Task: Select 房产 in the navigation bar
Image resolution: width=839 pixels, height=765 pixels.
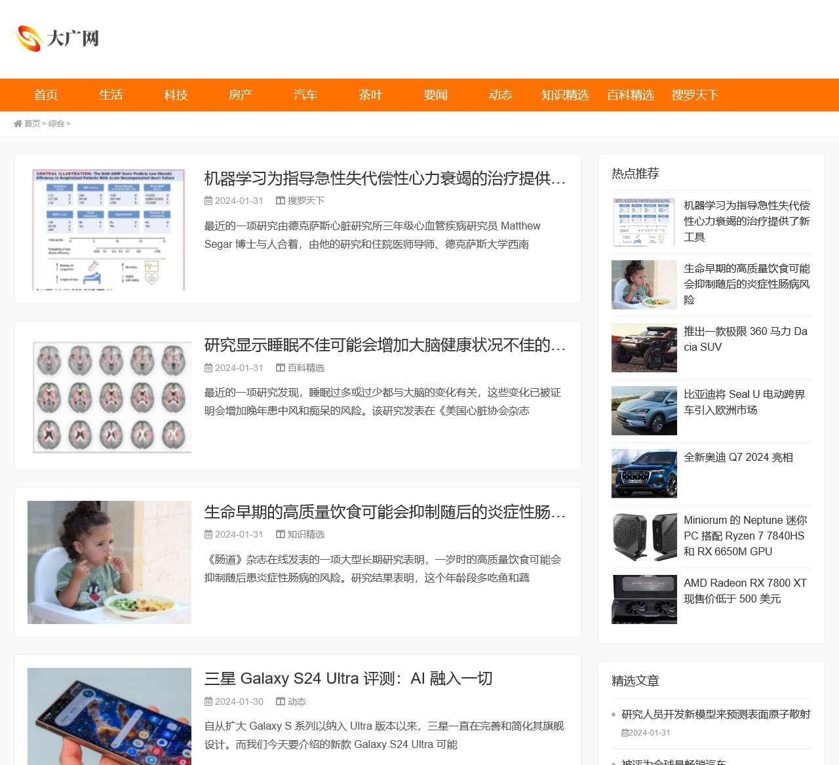Action: pos(241,95)
